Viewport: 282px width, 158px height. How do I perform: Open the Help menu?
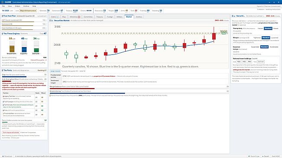[x=34, y=6]
